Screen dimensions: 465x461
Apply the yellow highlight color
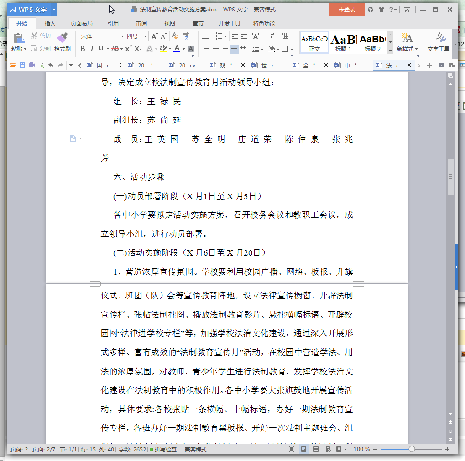[x=163, y=49]
